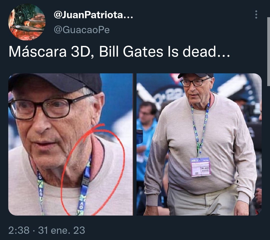This screenshot has height=240, width=270.
Task: Click the @GuacaoPe handle
Action: coord(82,30)
